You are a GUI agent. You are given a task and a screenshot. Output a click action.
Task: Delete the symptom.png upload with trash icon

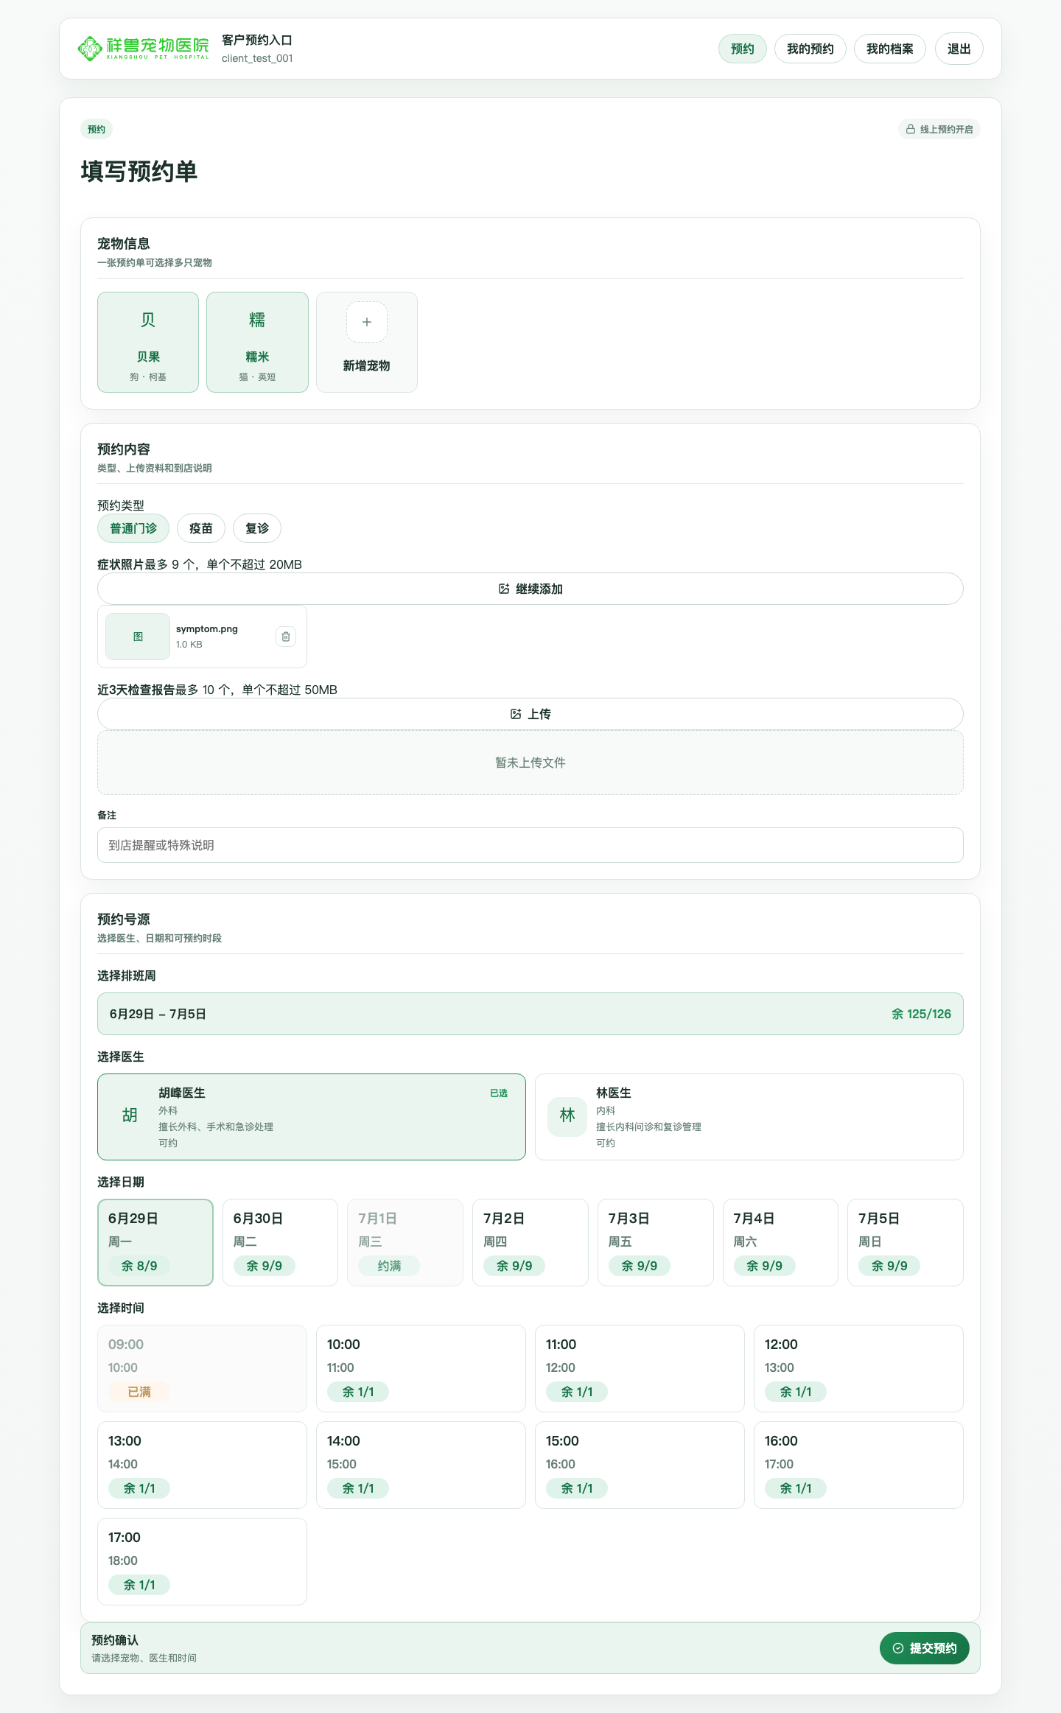[286, 637]
